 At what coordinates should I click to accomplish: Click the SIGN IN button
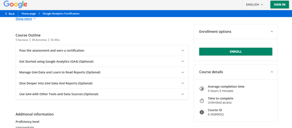[x=279, y=5]
